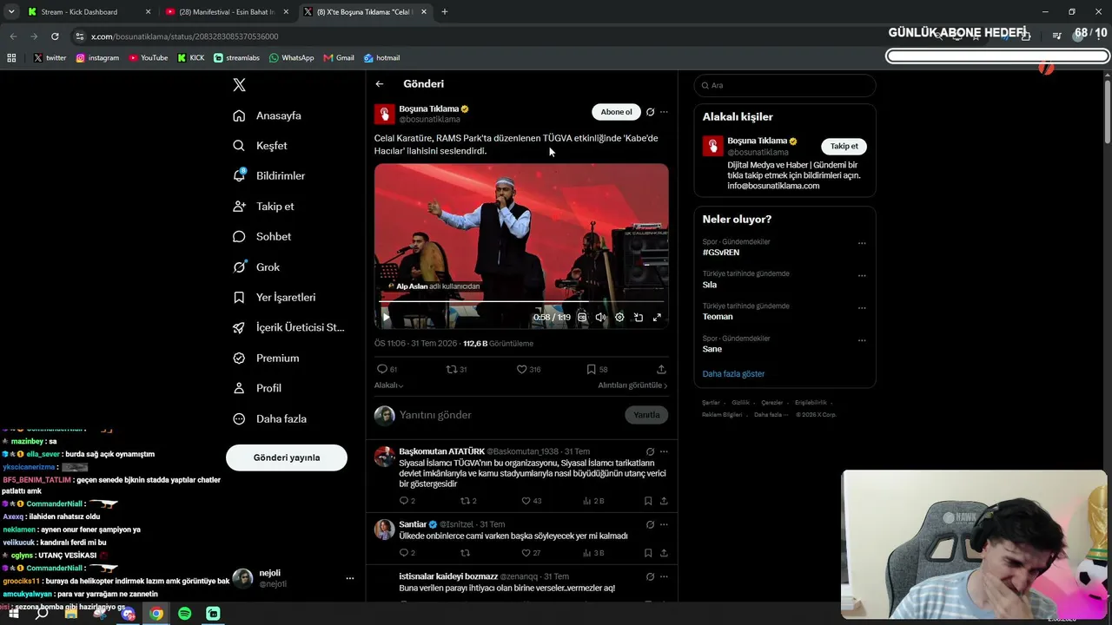Click the X logo in sidebar
1112x625 pixels.
(x=240, y=85)
